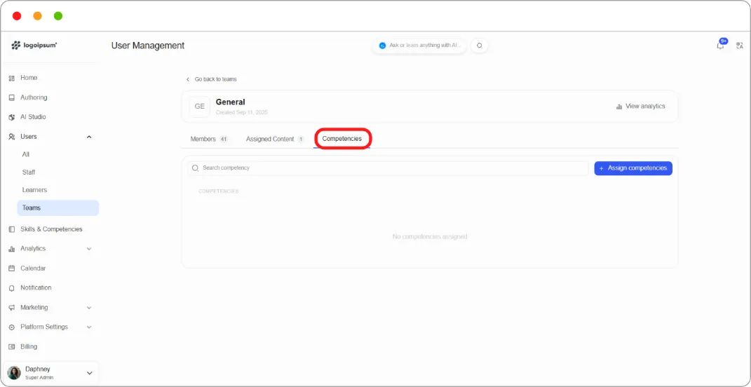The height and width of the screenshot is (387, 751).
Task: Open the Billing page
Action: click(x=29, y=346)
